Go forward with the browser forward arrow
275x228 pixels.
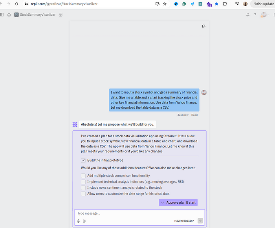tap(8, 4)
